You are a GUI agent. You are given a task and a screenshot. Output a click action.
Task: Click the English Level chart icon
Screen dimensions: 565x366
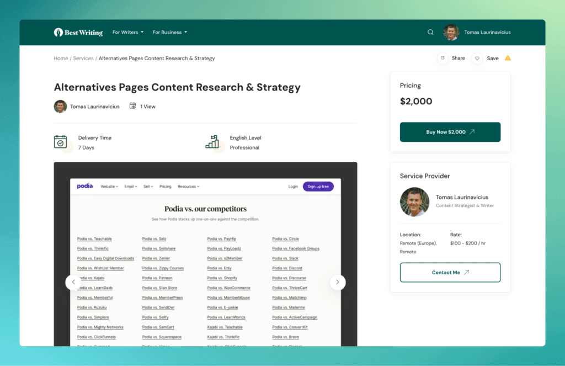(x=212, y=142)
